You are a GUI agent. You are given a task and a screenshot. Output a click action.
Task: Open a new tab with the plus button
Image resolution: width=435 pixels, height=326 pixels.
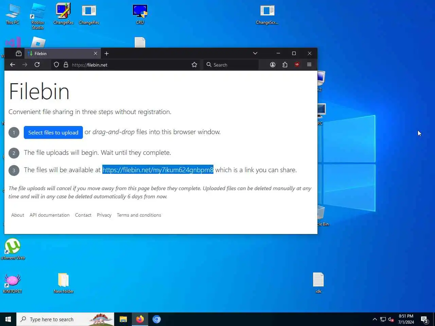(107, 53)
